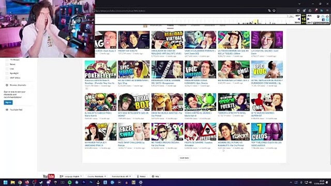Open the POKEHEYEYEA video thumbnail
This screenshot has width=331, height=186.
click(100, 70)
